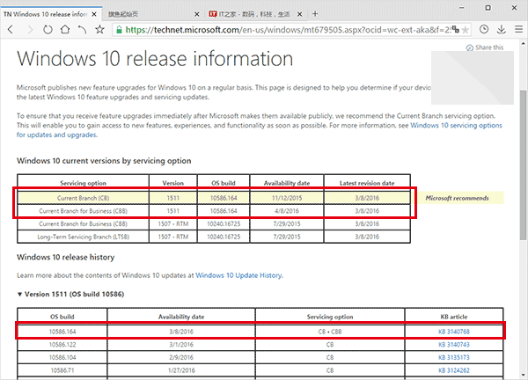Viewport: 528px width, 380px height.
Task: Click the vertical scrollbar thumb
Action: click(x=523, y=164)
